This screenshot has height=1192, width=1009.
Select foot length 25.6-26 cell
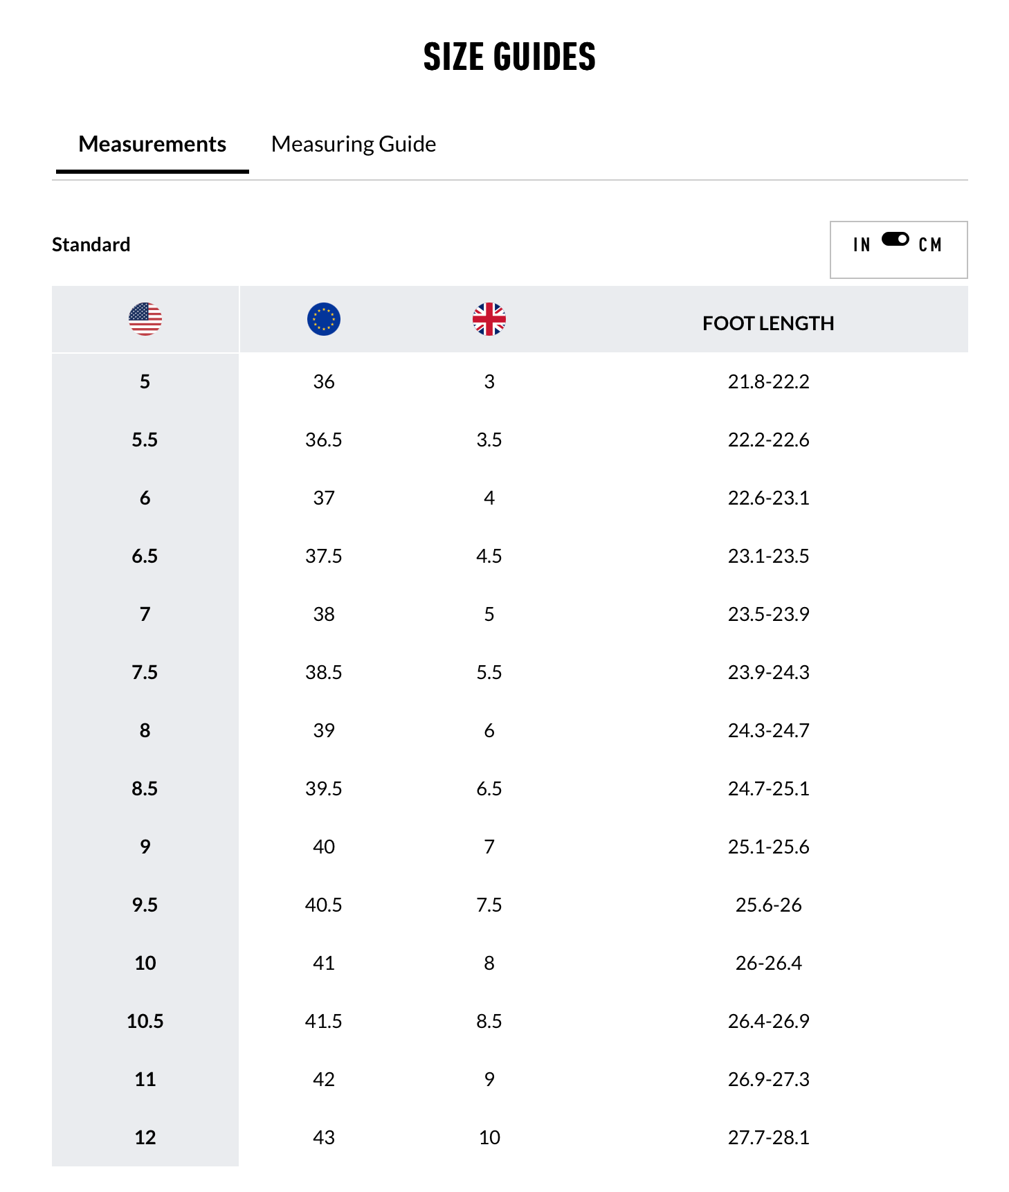point(768,905)
